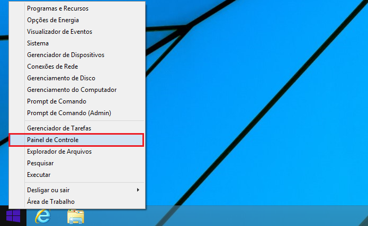Open the File Explorer taskbar icon
Viewport: 368px width, 226px height.
tap(76, 216)
